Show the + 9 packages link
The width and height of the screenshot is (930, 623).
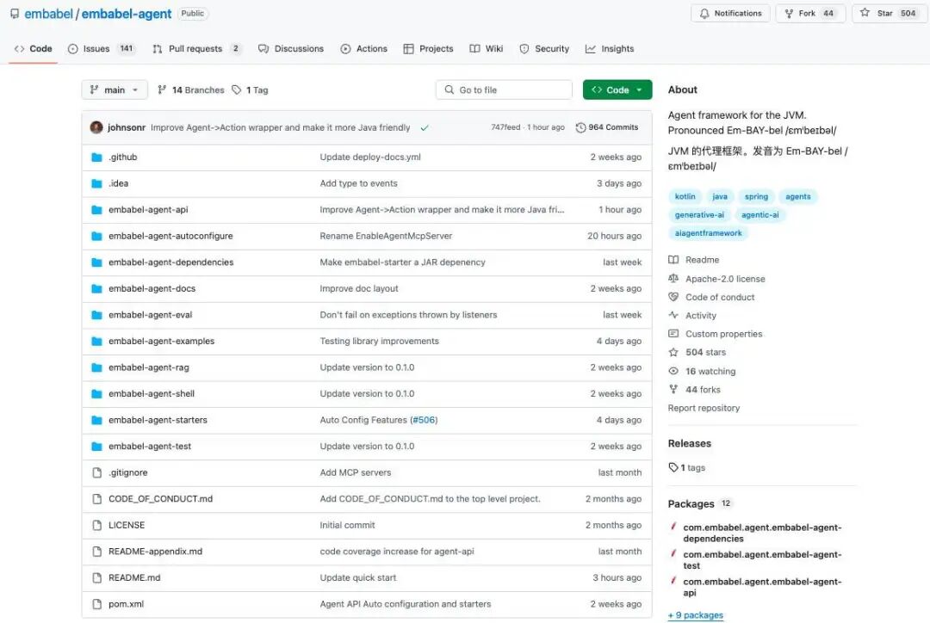tap(696, 615)
